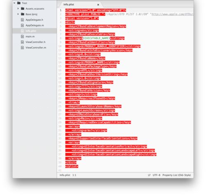
Task: Click the CFBundleSignature key line
Action: [89, 82]
